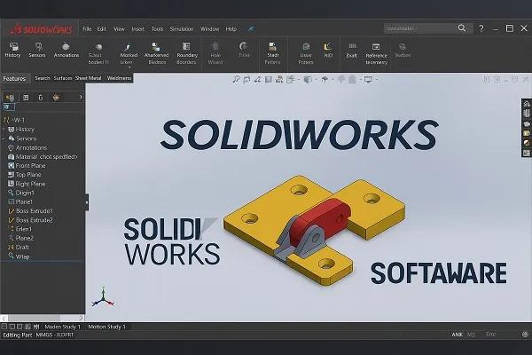
Task: Click the Sensors toolbar icon
Action: 37,50
